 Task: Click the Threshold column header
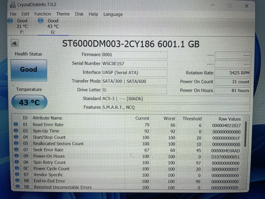(x=192, y=119)
